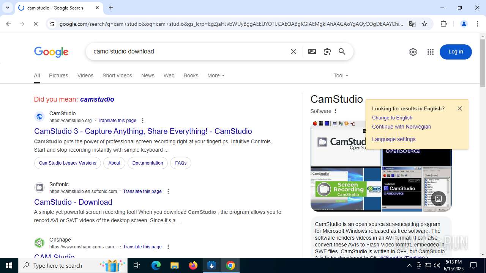Switch to Web results tab

[x=169, y=75]
